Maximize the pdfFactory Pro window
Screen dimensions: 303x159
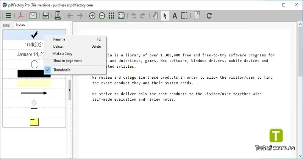click(x=284, y=5)
